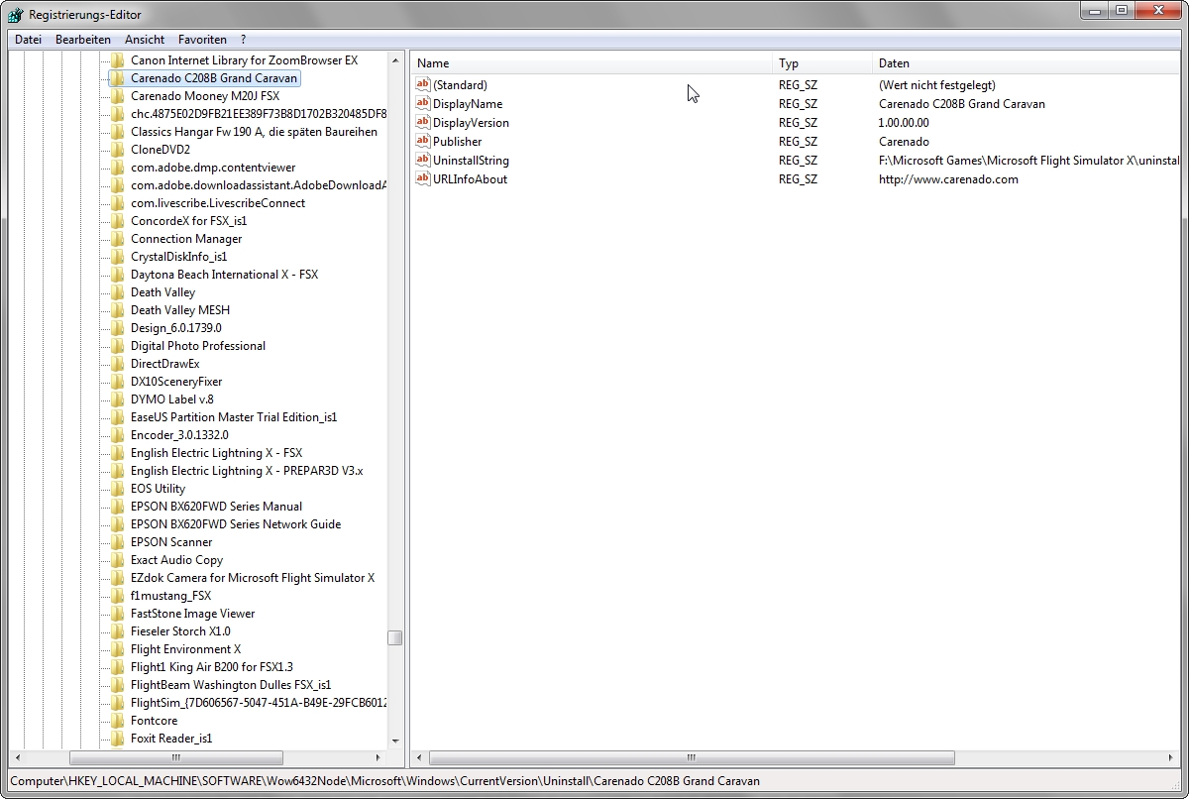1189x799 pixels.
Task: Click the folder icon beside CloneDVD2
Action: tap(117, 150)
